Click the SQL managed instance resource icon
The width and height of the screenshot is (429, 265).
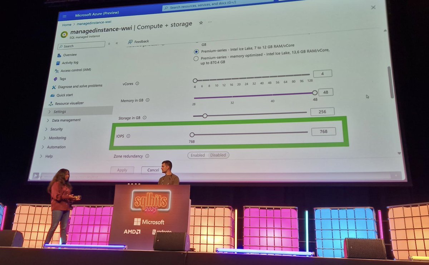click(x=64, y=34)
